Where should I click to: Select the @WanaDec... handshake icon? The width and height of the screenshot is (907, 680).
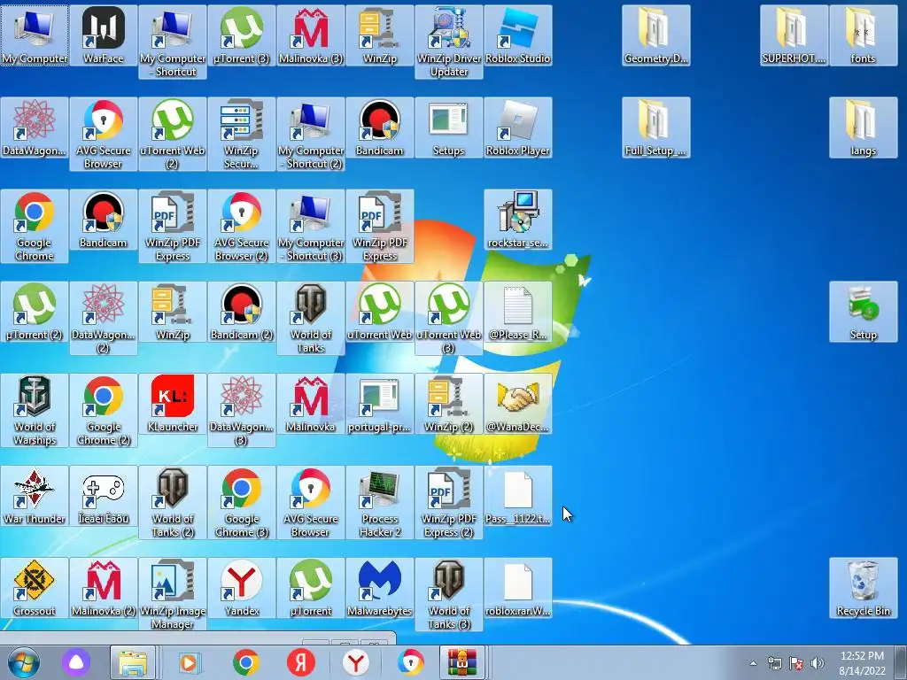(517, 403)
